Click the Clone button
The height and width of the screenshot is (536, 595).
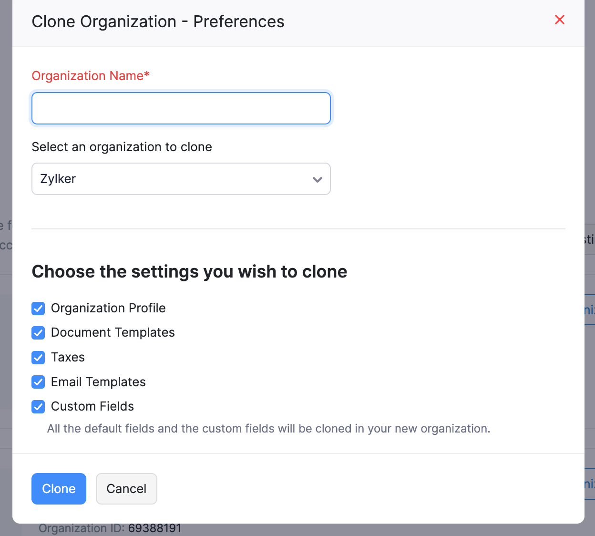click(x=59, y=488)
